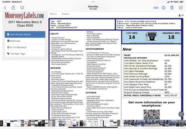Tap the live text scan icon
This screenshot has width=186, height=129.
(181, 114)
